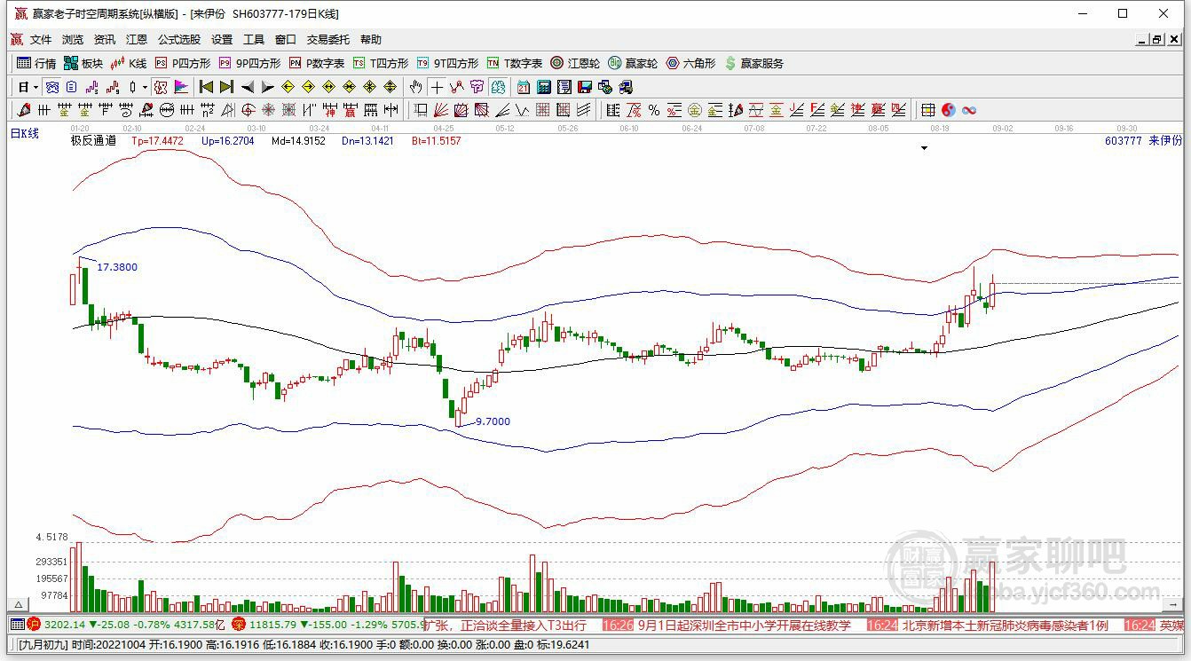Click the 17.3800 high price label
The height and width of the screenshot is (661, 1191).
click(117, 267)
